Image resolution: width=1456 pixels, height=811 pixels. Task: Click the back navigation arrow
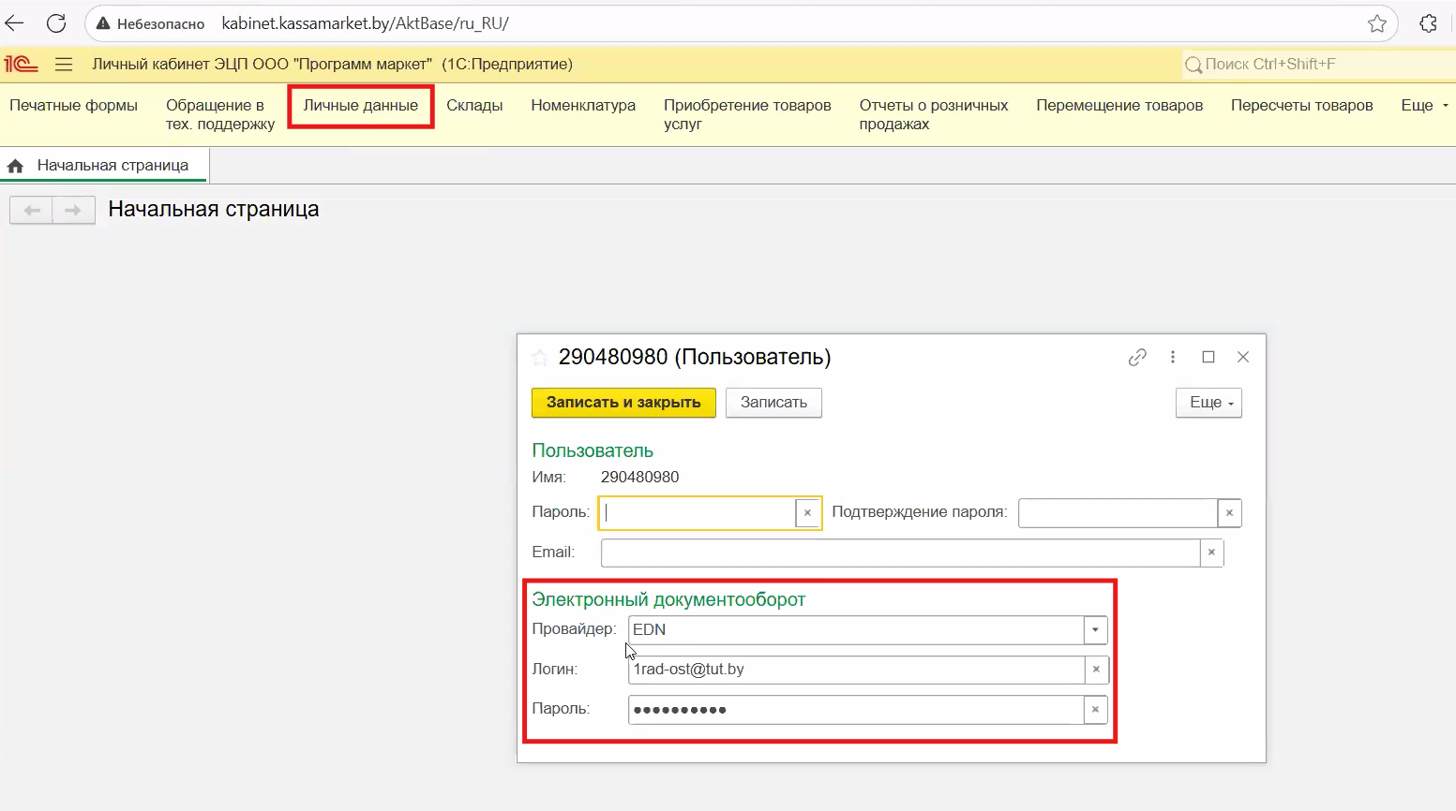31,210
